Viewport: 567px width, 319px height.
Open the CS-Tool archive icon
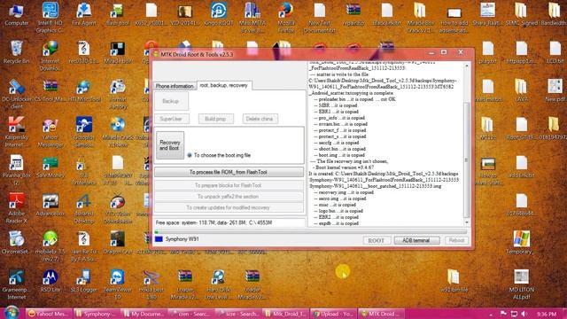[x=50, y=90]
